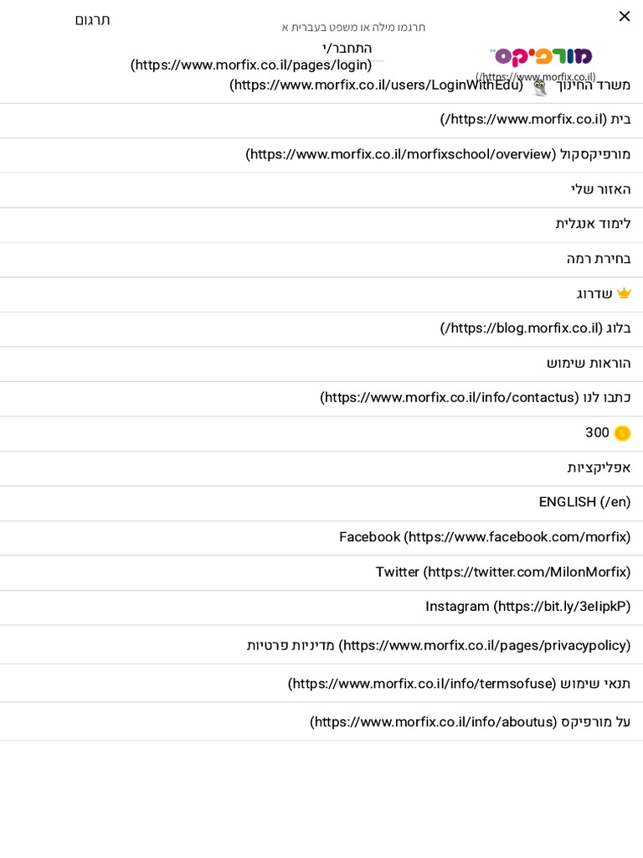Select מורפיקסקול menu entry
Image resolution: width=643 pixels, height=858 pixels.
pyautogui.click(x=321, y=155)
